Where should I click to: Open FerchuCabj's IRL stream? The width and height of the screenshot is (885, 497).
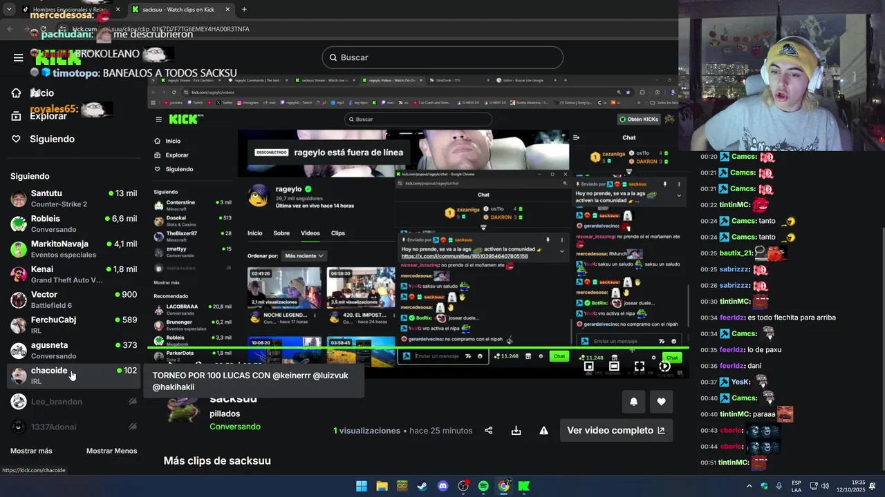73,325
